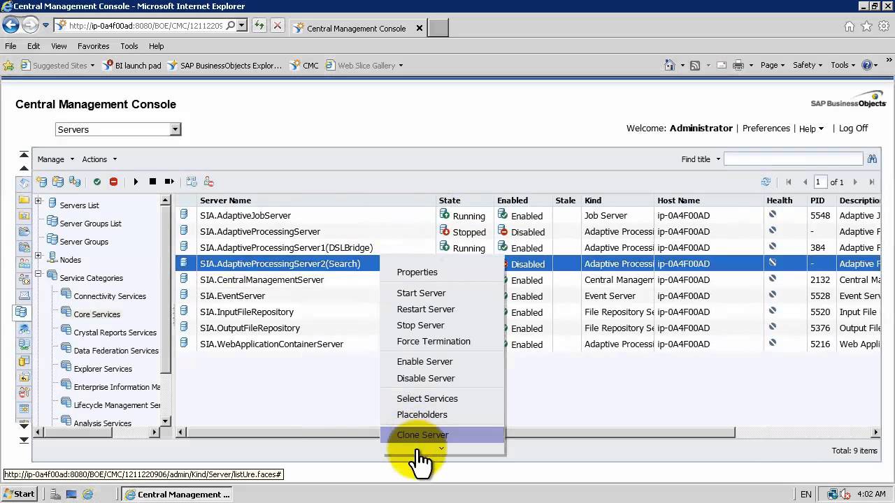Click the Preferences link
The image size is (895, 503).
point(766,129)
